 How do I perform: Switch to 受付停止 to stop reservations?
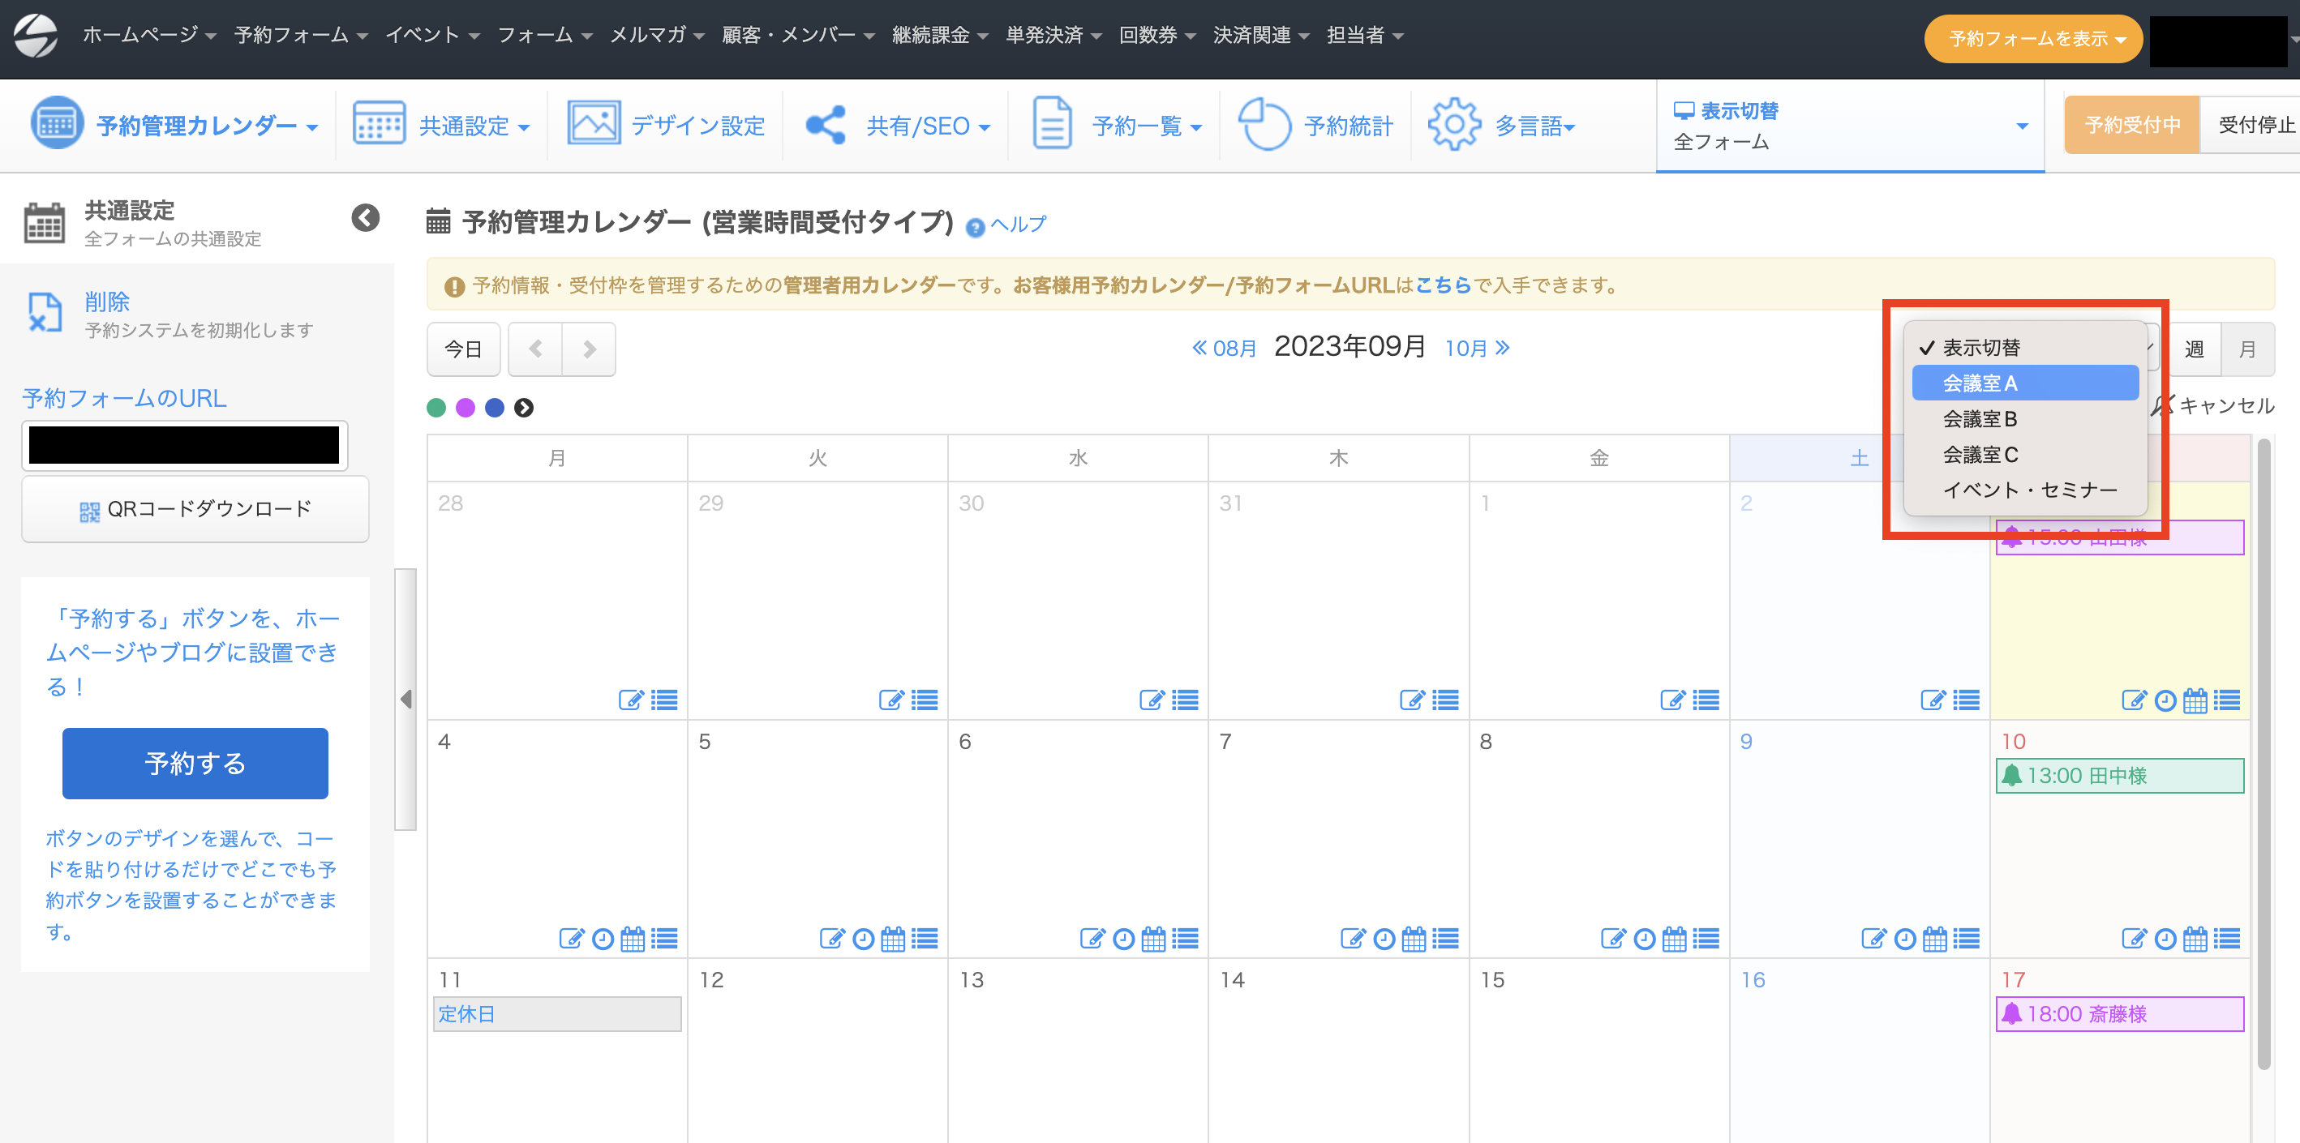pos(2254,124)
